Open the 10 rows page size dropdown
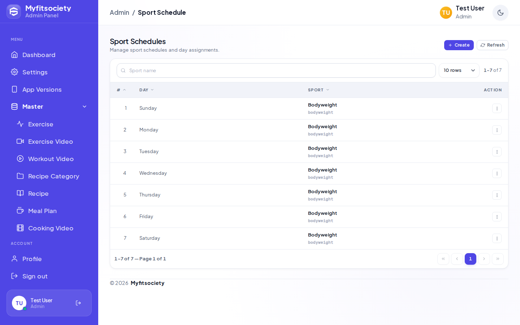 459,70
